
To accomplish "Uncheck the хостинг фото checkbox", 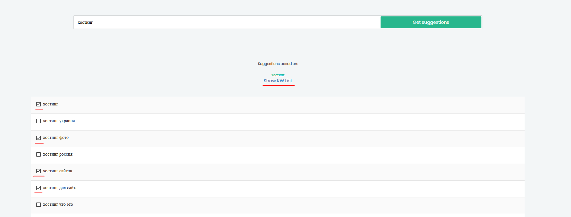I will click(x=39, y=138).
